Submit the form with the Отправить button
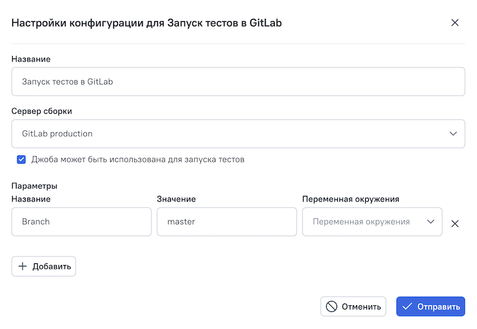477x329 pixels. 430,306
